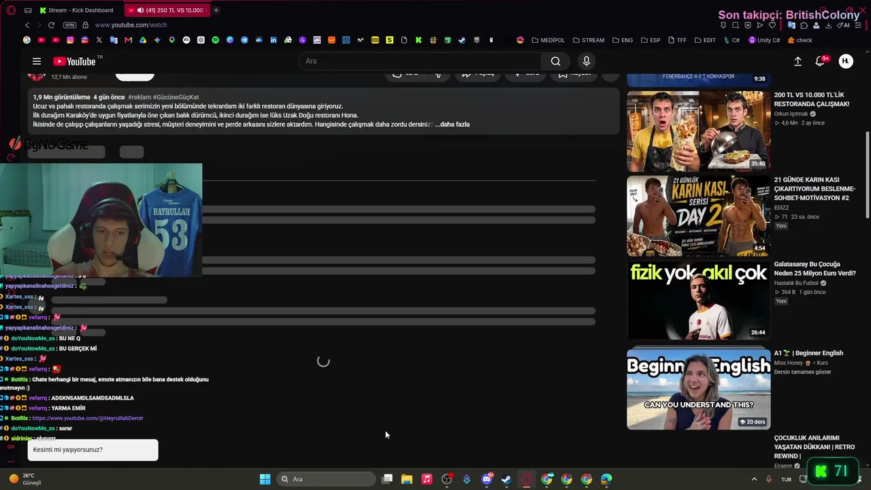Expand the MEDİPOL bookmarks folder
Viewport: 871px width, 490px height.
pos(548,40)
